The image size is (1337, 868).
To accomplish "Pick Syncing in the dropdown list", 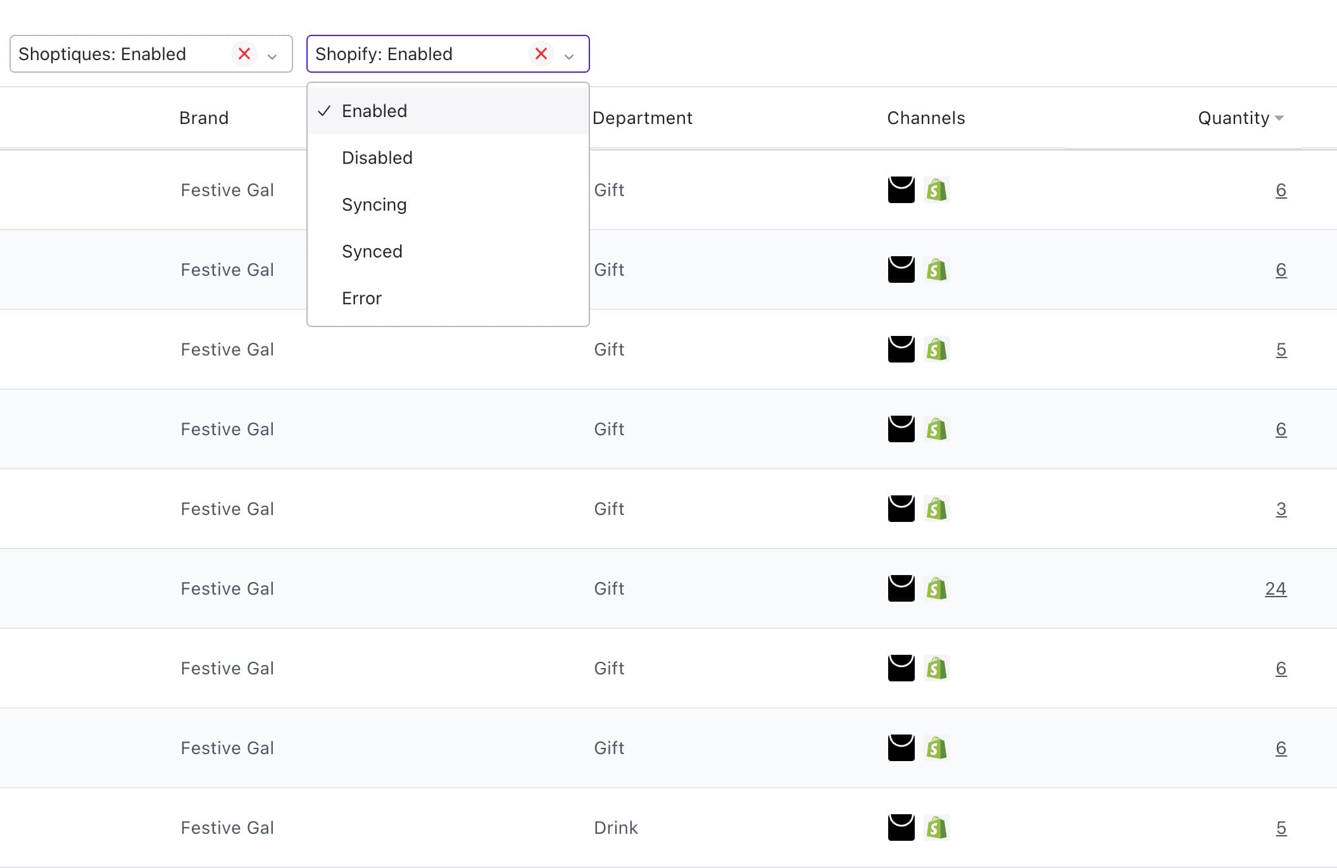I will [448, 204].
